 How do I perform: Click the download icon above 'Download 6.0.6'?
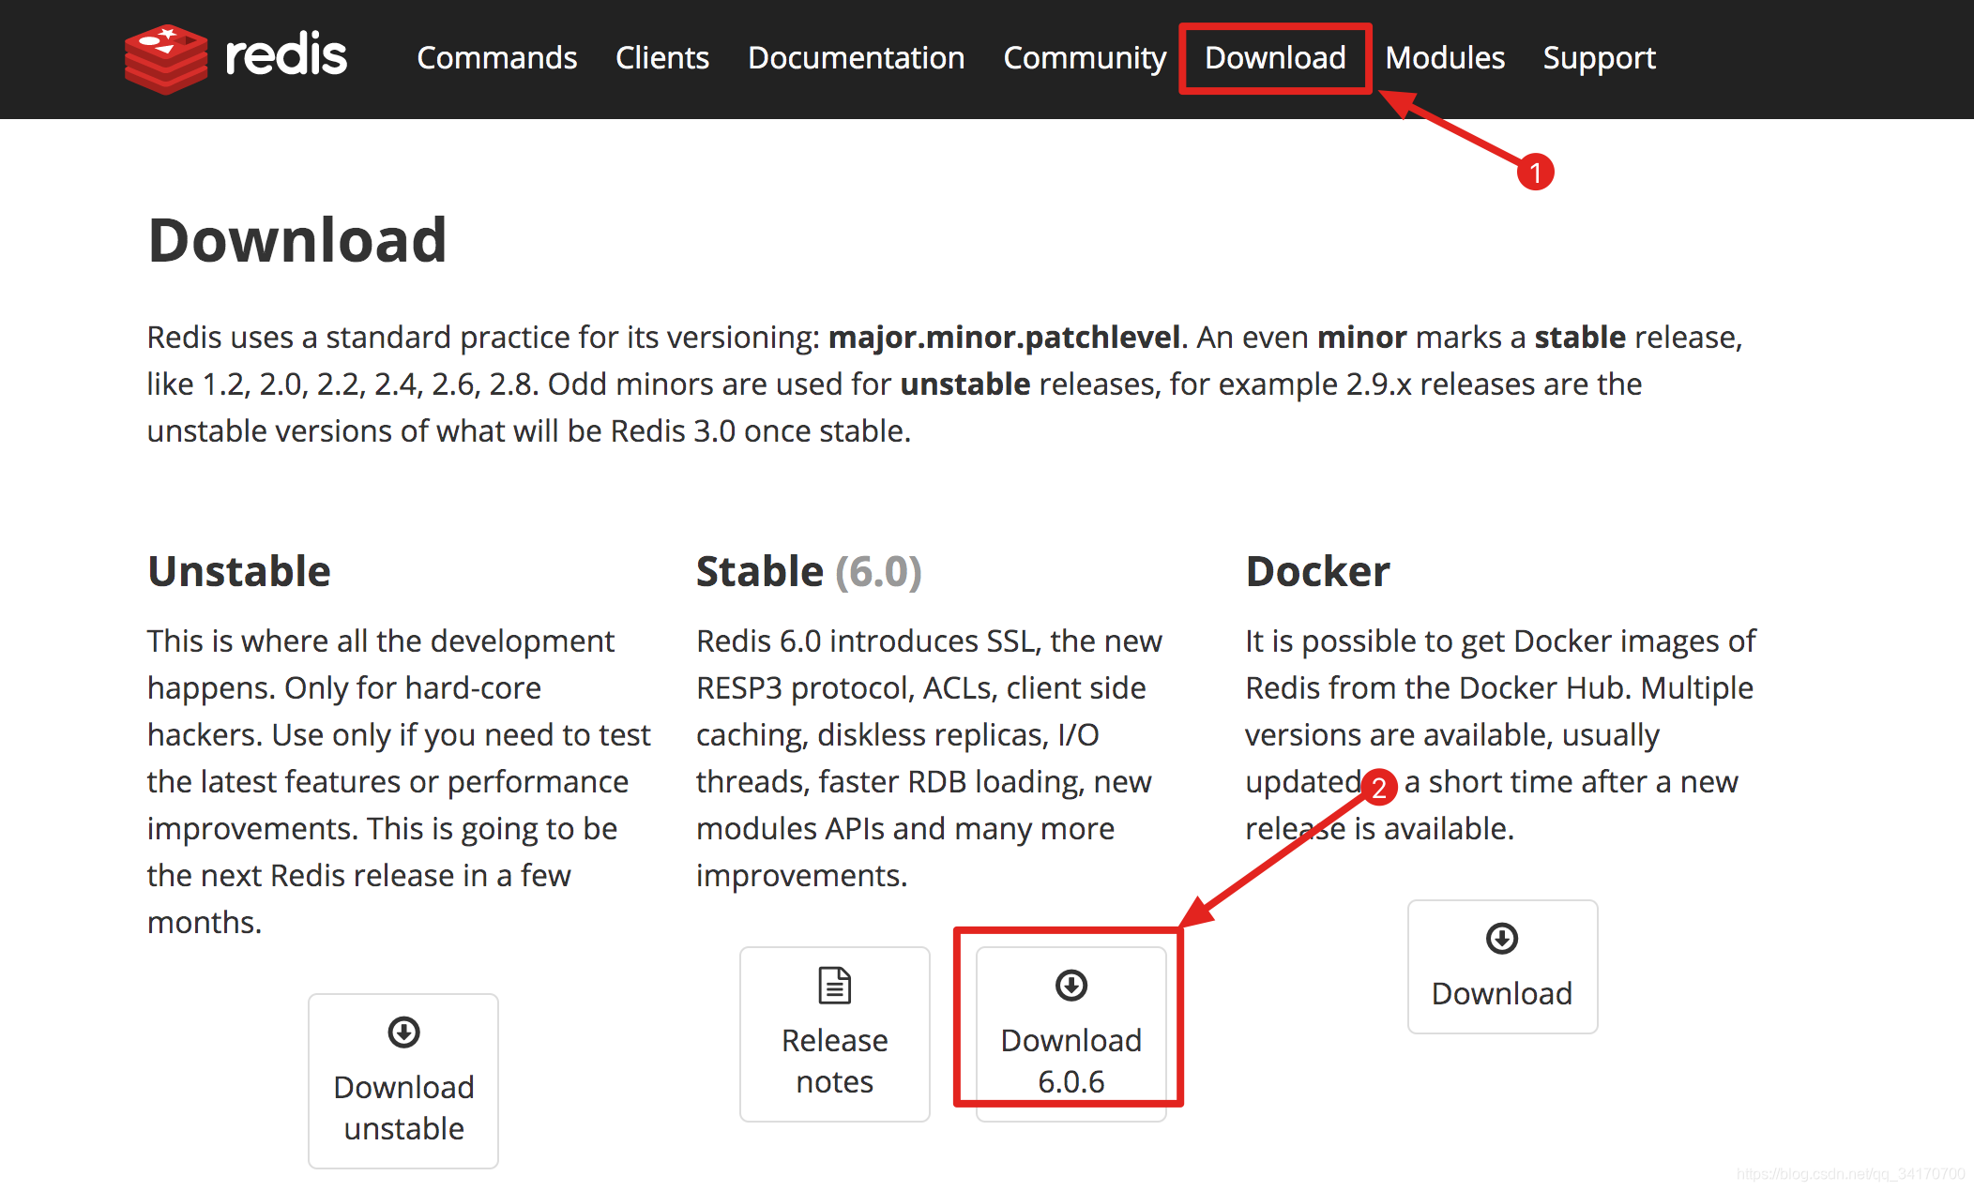[x=1071, y=986]
